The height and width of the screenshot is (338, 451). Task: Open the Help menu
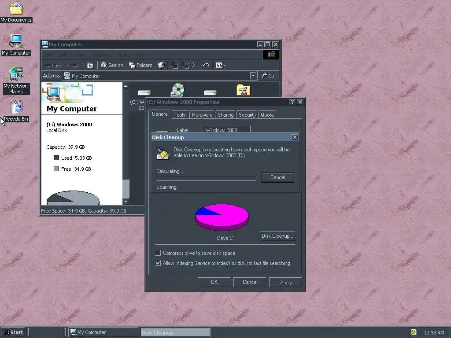click(140, 55)
